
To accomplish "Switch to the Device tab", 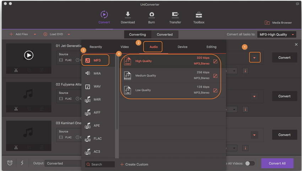I will [182, 47].
